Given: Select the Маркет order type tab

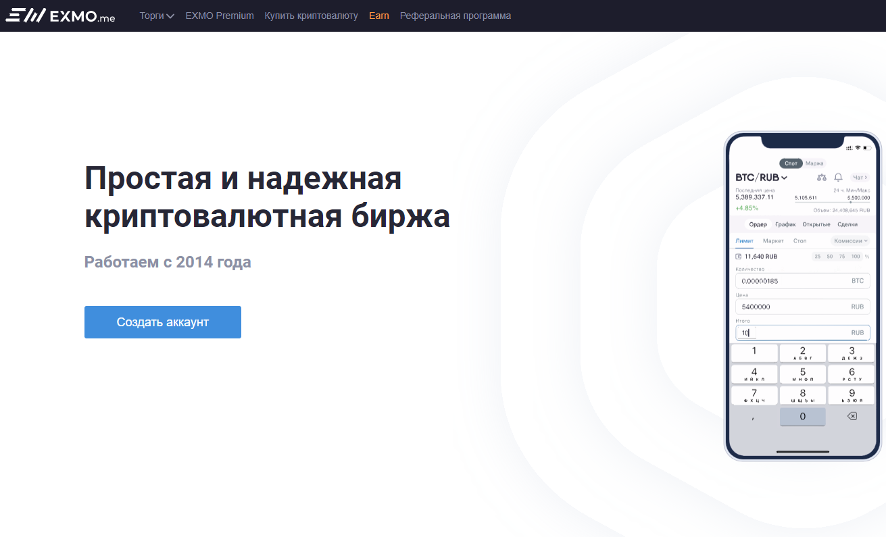Looking at the screenshot, I should click(x=773, y=241).
